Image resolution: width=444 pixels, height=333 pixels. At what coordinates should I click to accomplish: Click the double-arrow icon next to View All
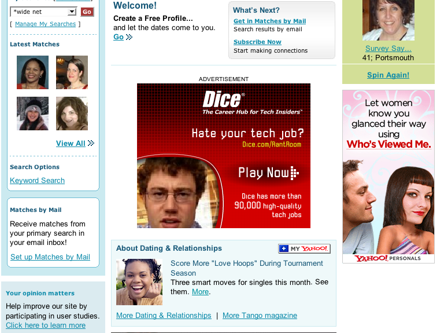[x=91, y=143]
